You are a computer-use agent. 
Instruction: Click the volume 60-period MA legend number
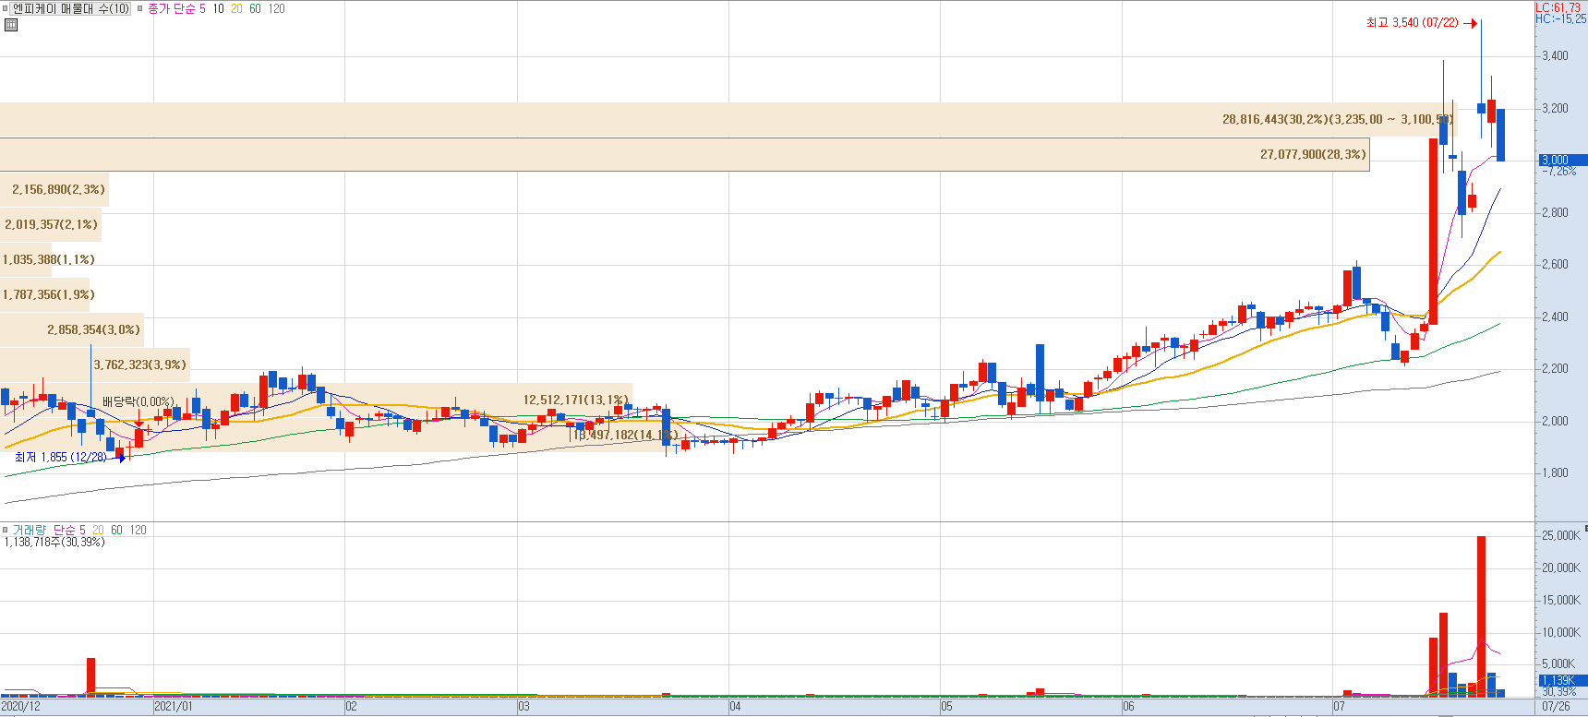pos(116,530)
